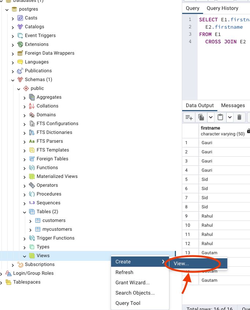Click the Copy icon in Data Output toolbar
This screenshot has height=310, width=250.
[201, 117]
